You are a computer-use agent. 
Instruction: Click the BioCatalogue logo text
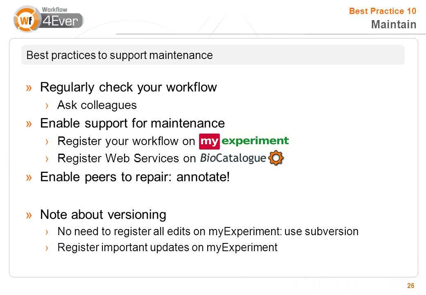tap(233, 158)
